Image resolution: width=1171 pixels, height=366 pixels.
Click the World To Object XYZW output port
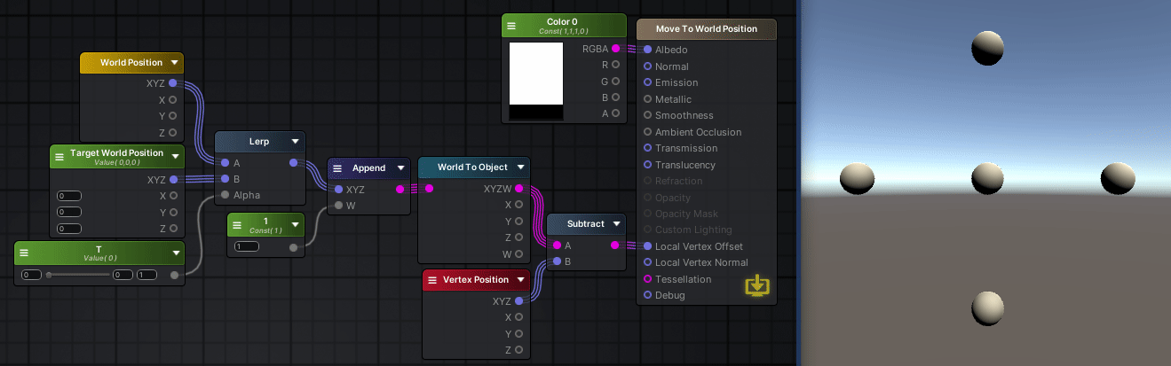(x=521, y=189)
